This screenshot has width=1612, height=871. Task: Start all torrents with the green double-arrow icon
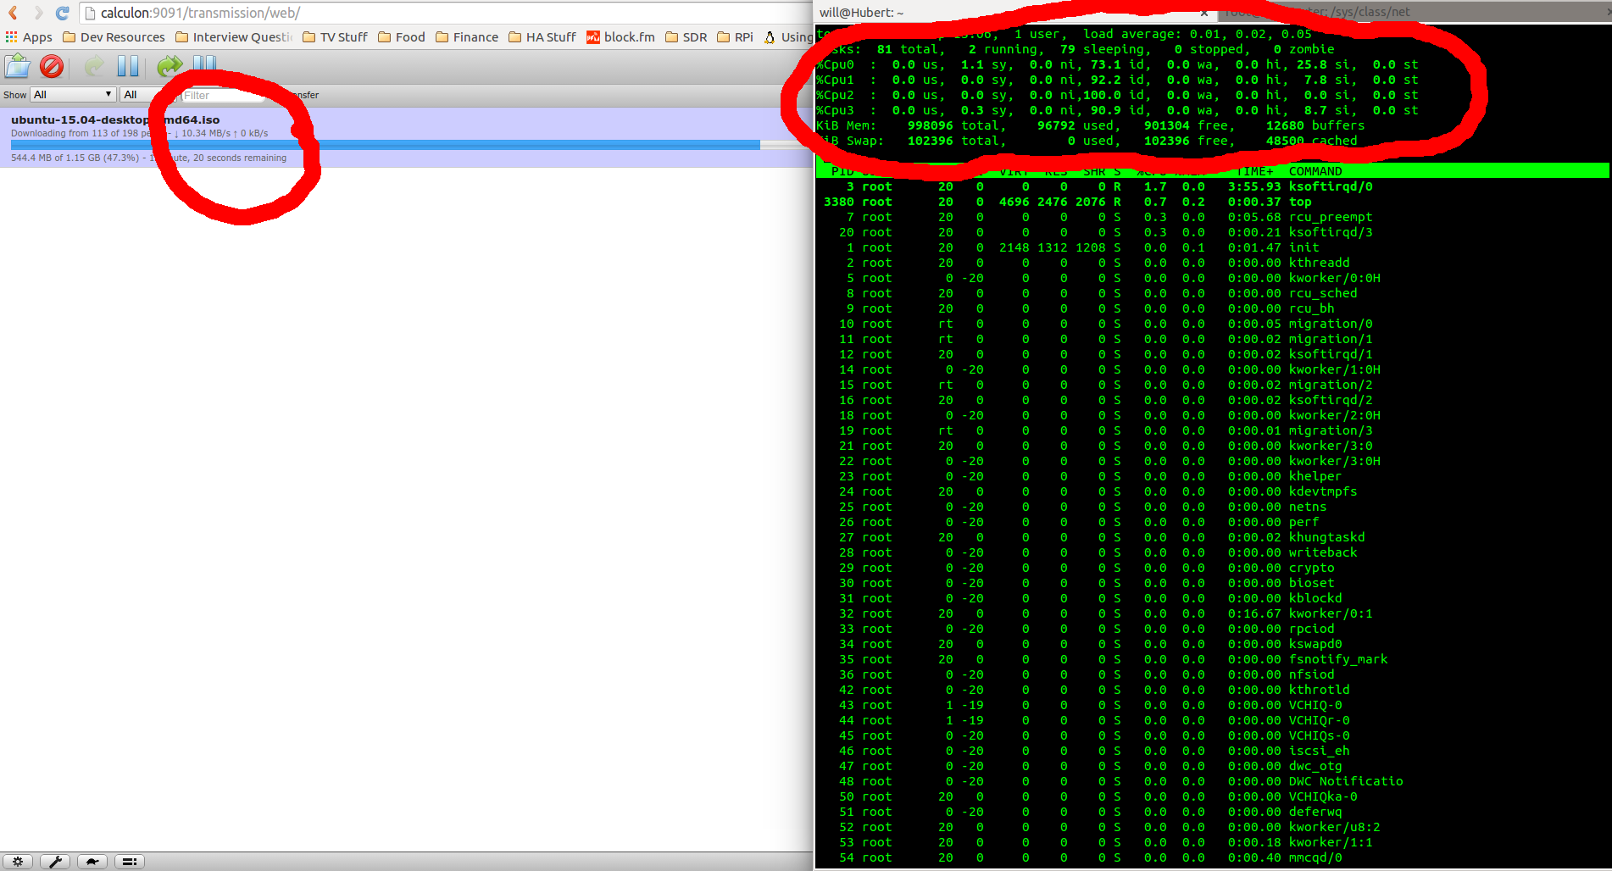point(170,66)
